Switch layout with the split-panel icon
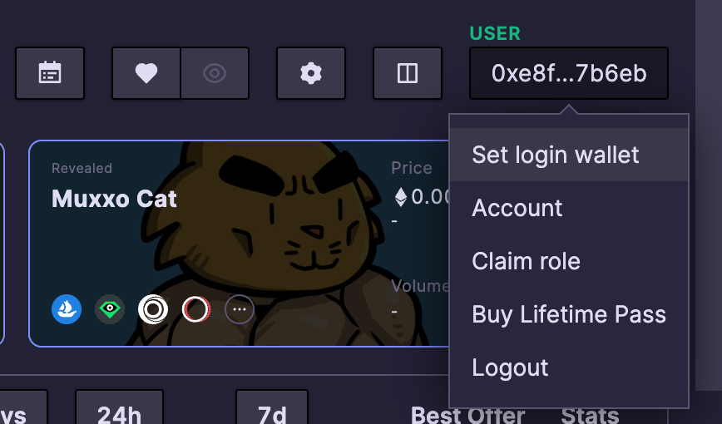Image resolution: width=722 pixels, height=424 pixels. pyautogui.click(x=408, y=73)
